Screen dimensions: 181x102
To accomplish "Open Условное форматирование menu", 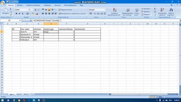I will tap(114, 12).
